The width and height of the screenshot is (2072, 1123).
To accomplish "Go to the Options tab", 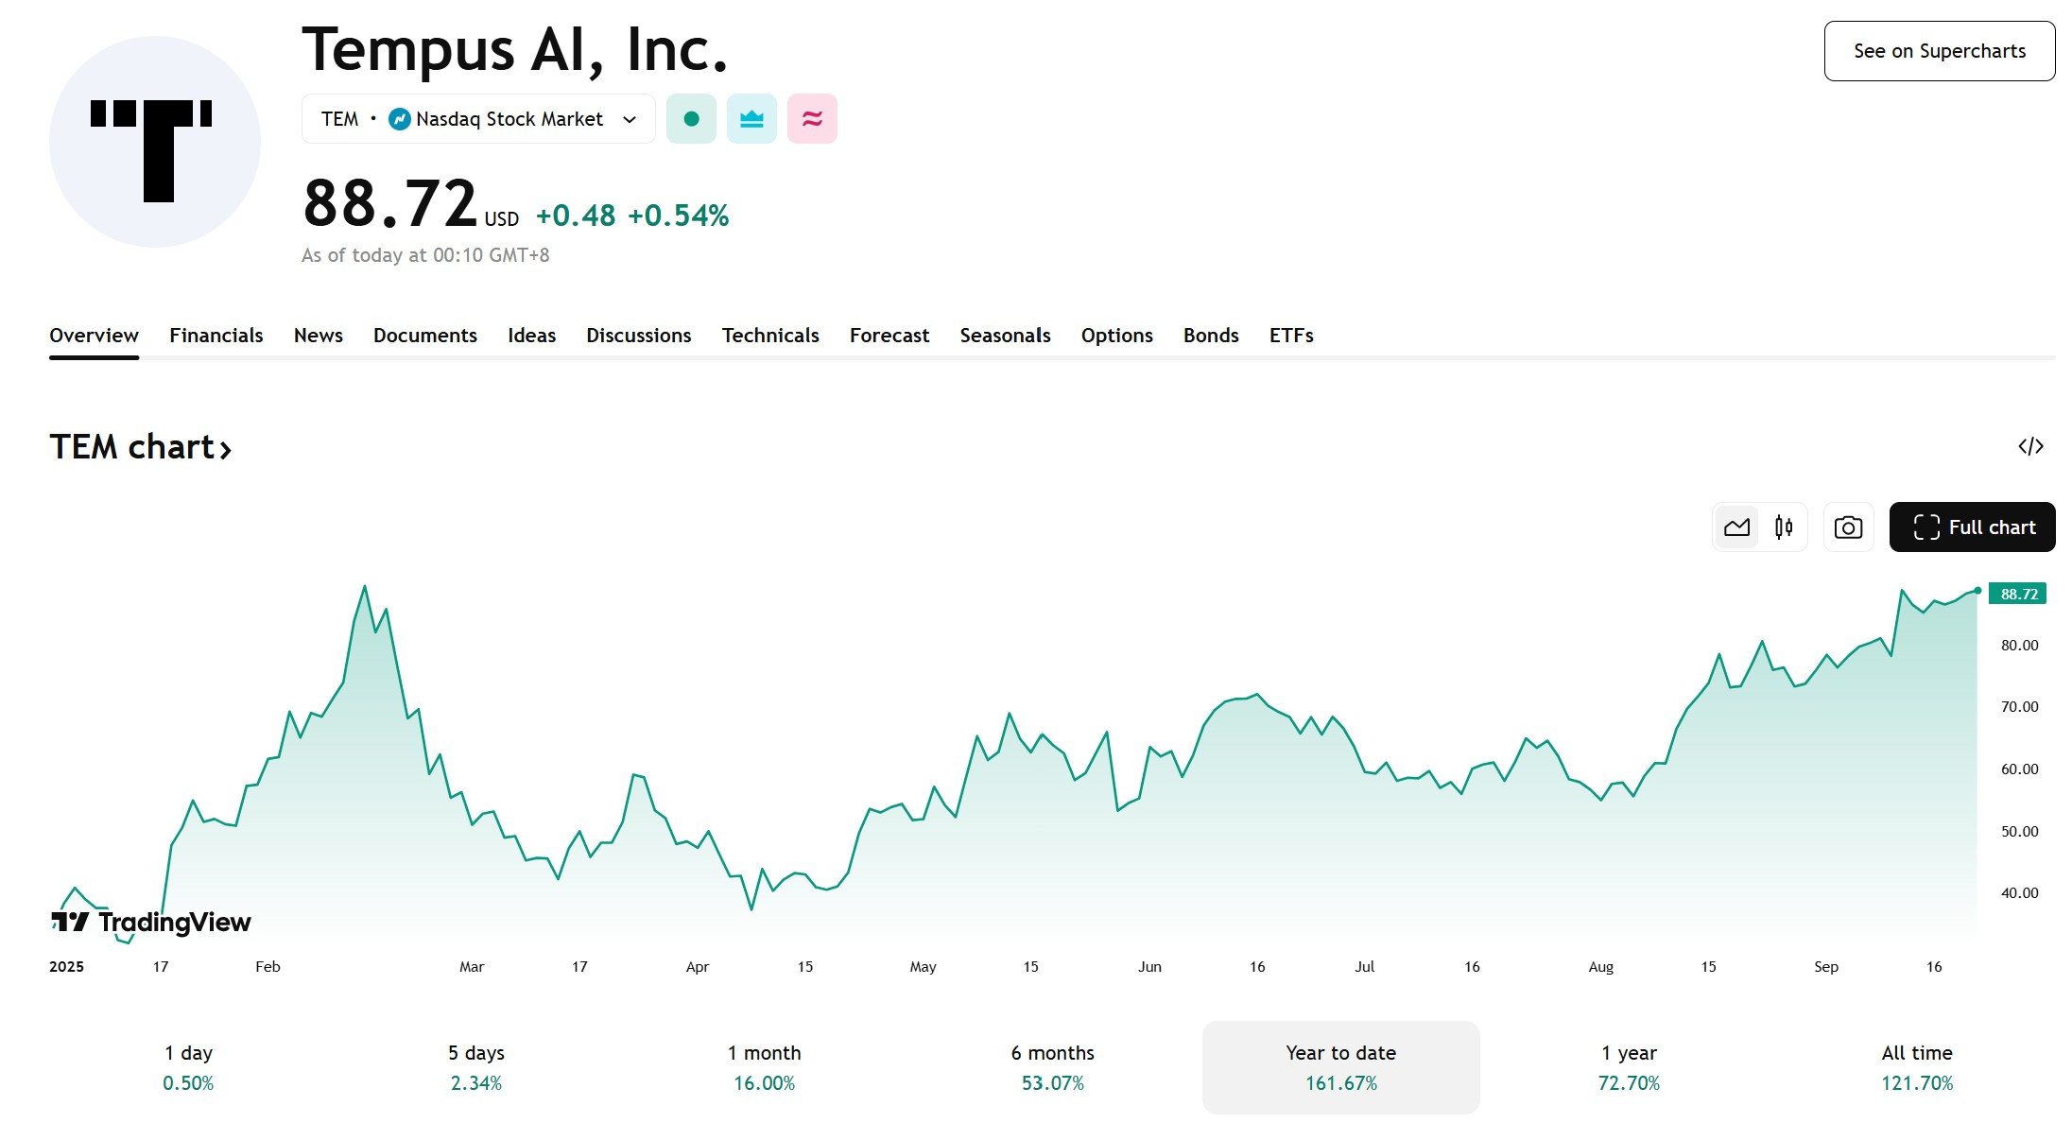I will tap(1117, 336).
